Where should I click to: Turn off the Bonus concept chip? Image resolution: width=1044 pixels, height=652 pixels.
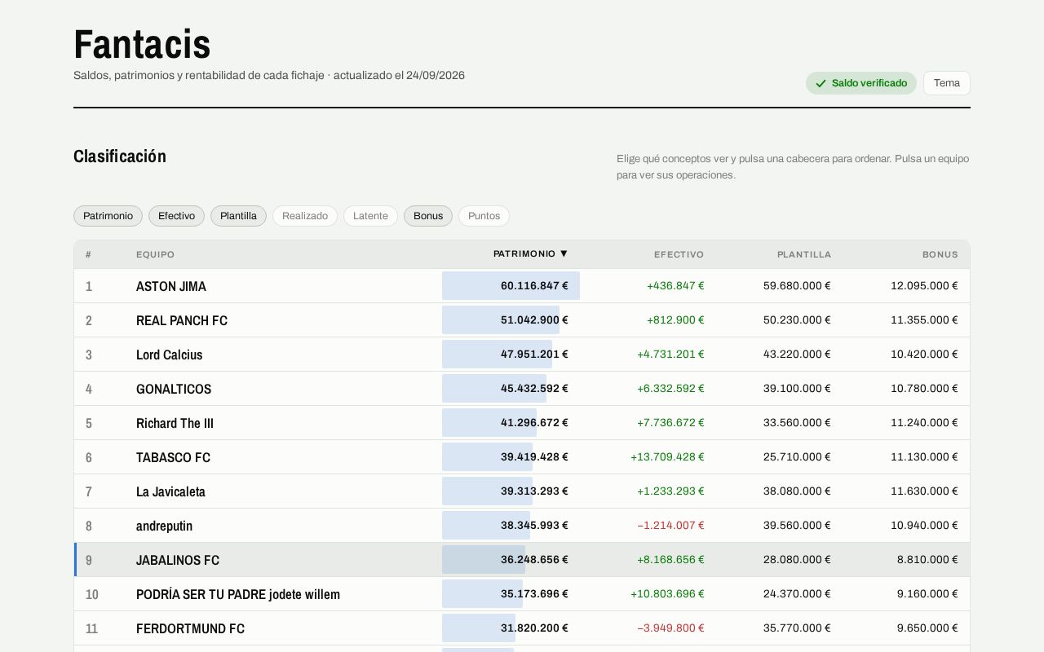428,216
